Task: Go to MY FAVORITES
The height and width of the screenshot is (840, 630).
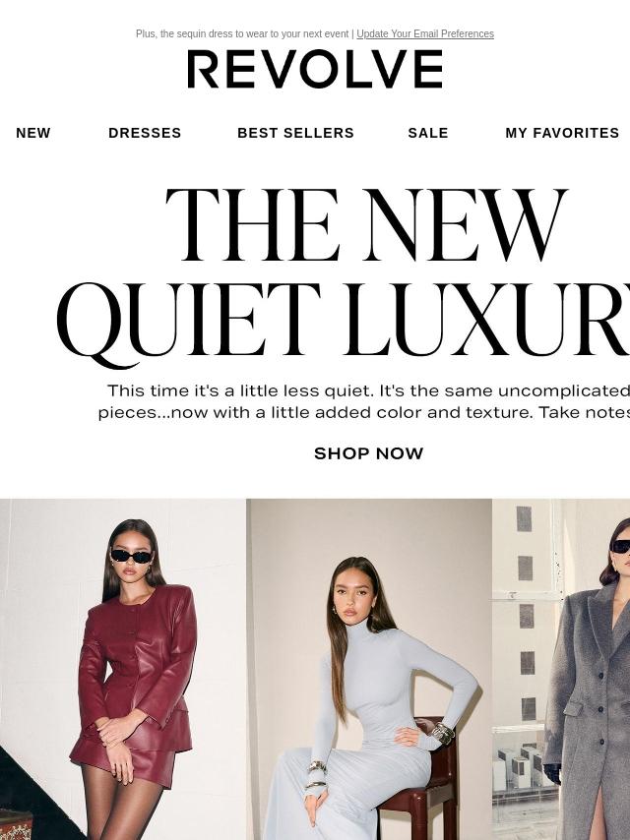Action: coord(562,133)
